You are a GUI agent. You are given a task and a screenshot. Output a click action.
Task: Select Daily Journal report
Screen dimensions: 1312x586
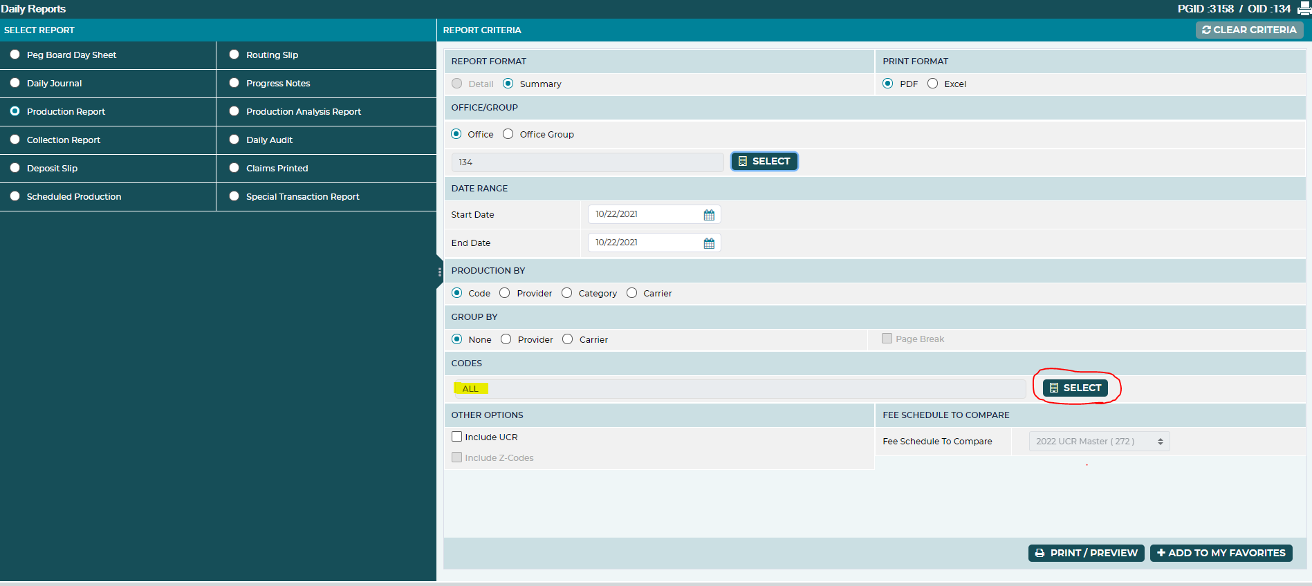click(15, 83)
